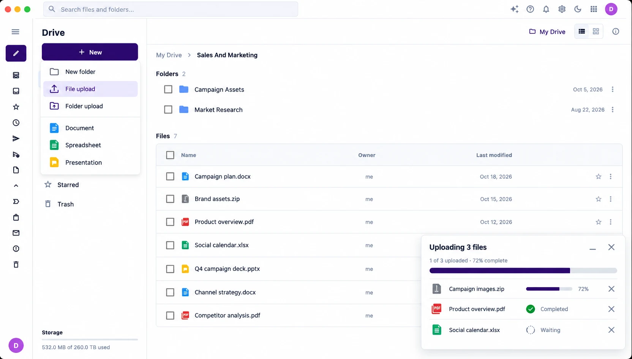Screen dimensions: 632x359
Task: Open the send arrow icon in left rail
Action: click(x=16, y=139)
